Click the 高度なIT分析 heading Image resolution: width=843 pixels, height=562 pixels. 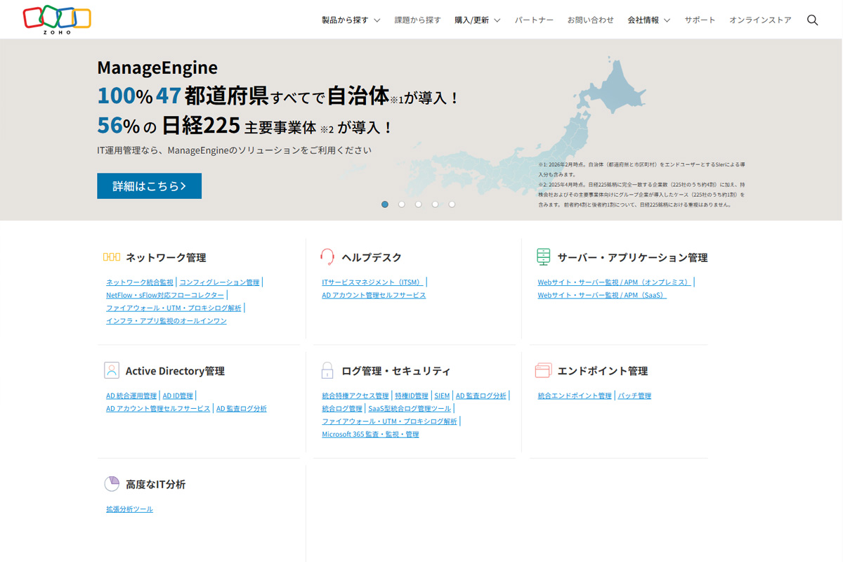click(x=156, y=484)
